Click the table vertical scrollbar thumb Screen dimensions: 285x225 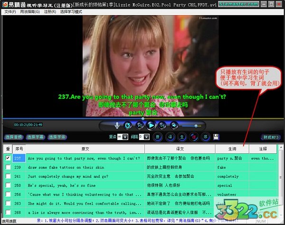(281, 177)
